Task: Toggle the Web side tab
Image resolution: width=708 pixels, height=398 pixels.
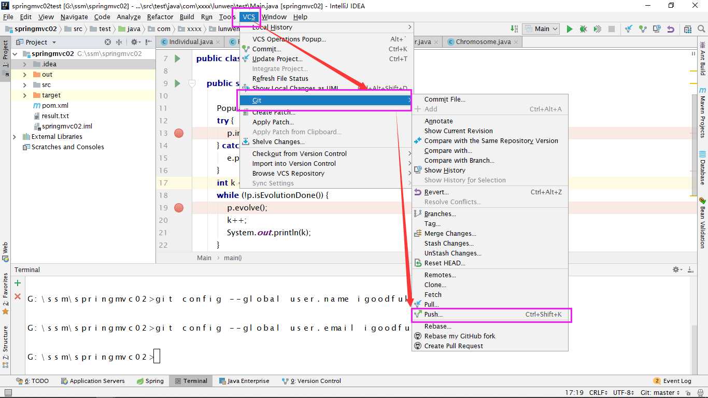Action: [x=5, y=252]
